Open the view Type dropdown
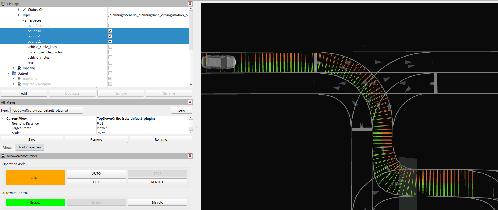Image resolution: width=498 pixels, height=210 pixels. pyautogui.click(x=47, y=110)
